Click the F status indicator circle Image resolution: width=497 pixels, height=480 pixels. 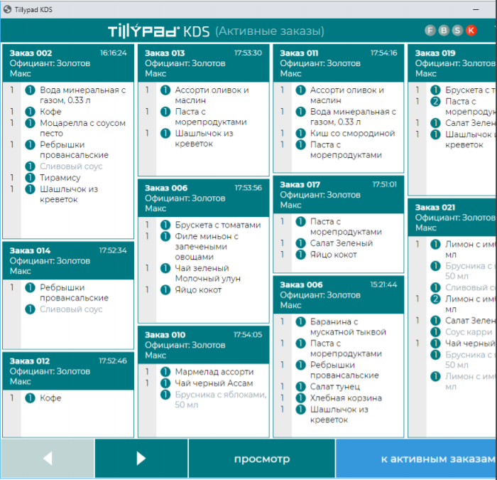coord(430,31)
